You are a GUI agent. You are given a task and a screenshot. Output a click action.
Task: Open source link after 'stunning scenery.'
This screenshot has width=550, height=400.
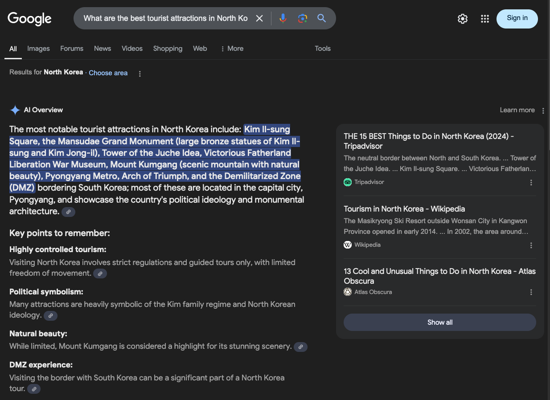pyautogui.click(x=301, y=347)
